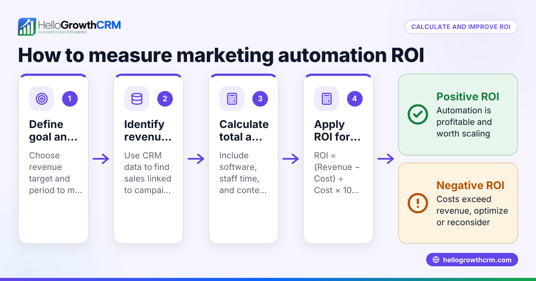This screenshot has height=281, width=536.
Task: Click the 'Calculate and Improve ROI' pill
Action: (461, 27)
